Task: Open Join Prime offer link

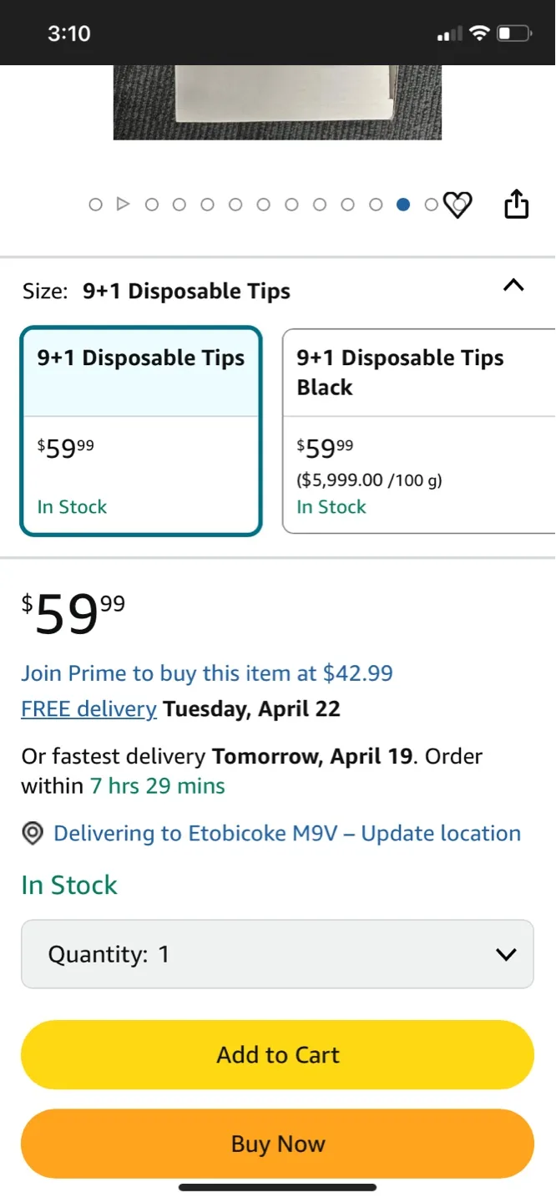Action: [x=207, y=673]
